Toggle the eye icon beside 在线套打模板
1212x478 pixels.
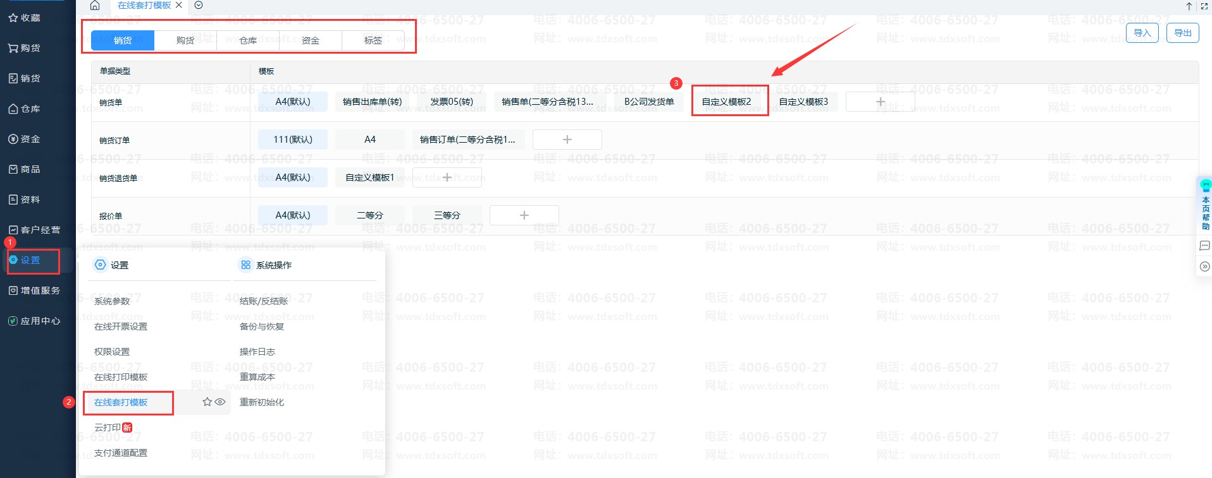[220, 402]
